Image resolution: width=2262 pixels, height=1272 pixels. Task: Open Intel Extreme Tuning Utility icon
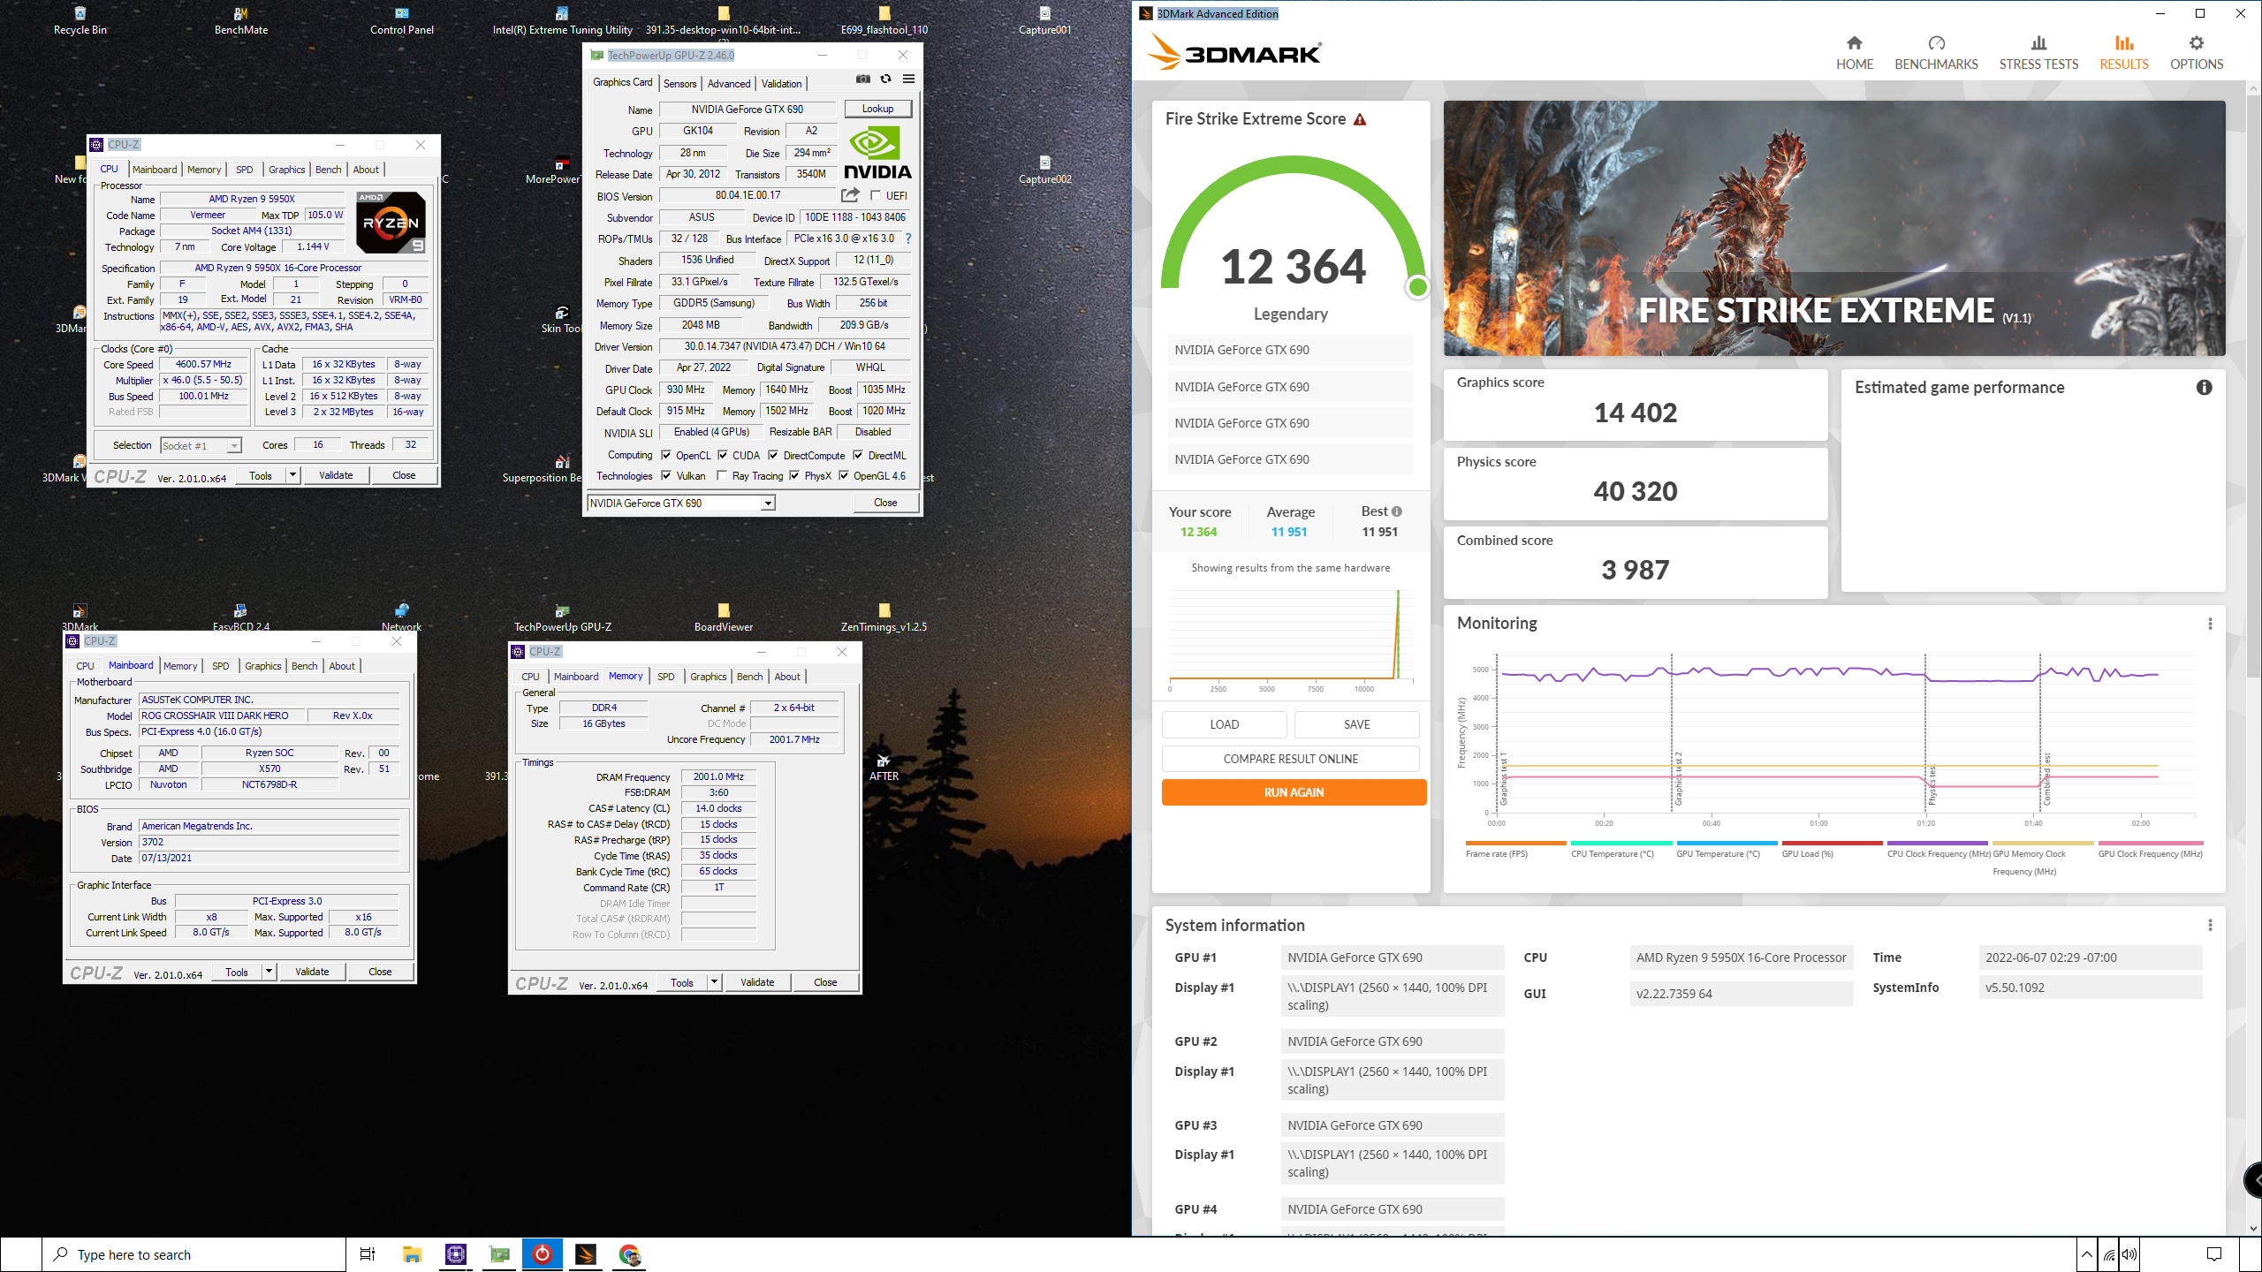562,20
